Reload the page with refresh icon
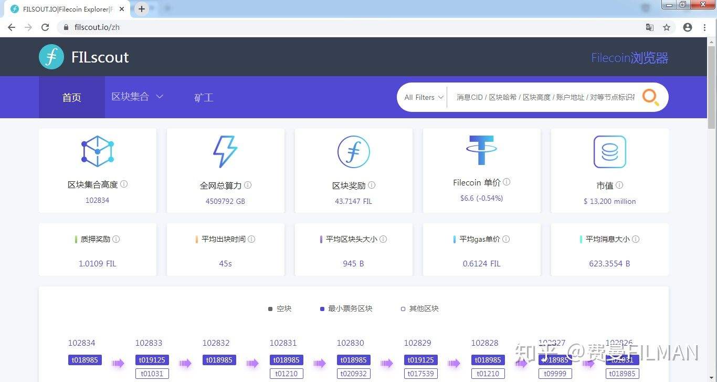Image resolution: width=717 pixels, height=382 pixels. (x=45, y=27)
